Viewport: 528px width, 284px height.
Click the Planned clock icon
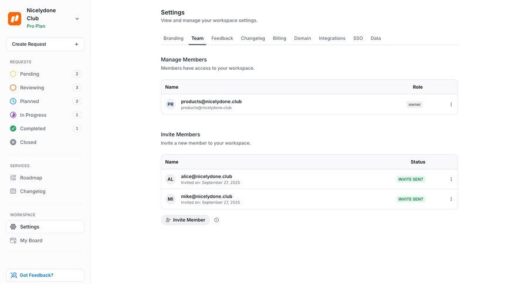pos(13,101)
